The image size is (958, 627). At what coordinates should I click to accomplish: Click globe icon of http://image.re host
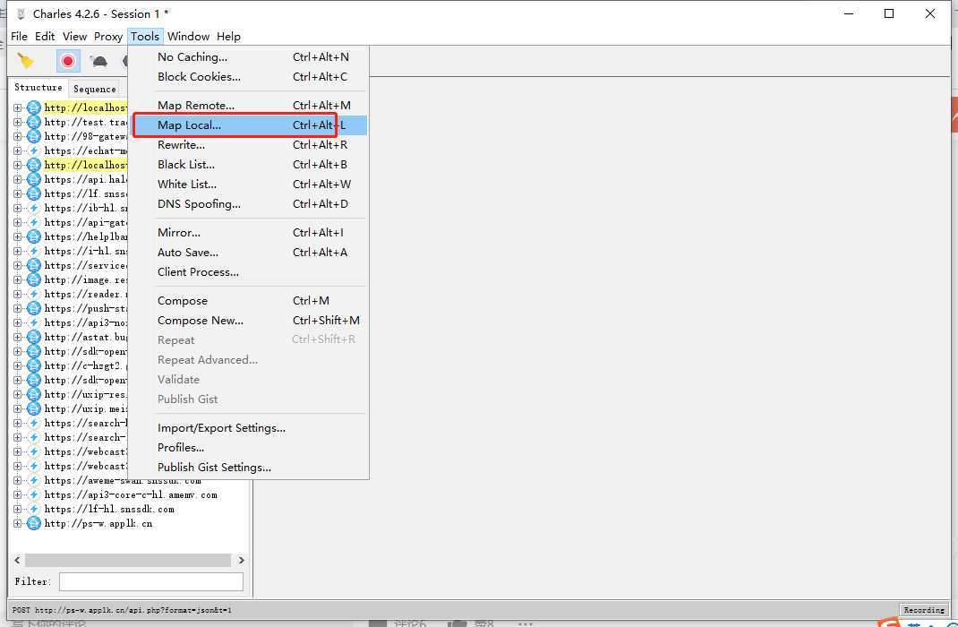[x=34, y=279]
